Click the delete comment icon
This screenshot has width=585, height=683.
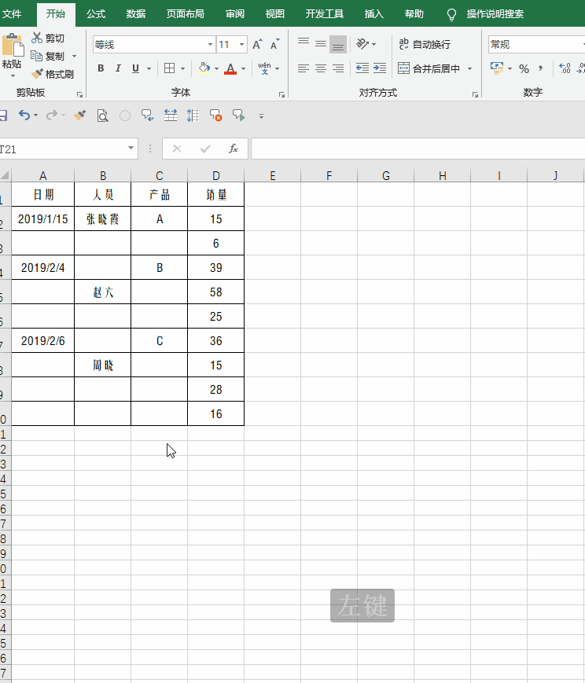(215, 116)
